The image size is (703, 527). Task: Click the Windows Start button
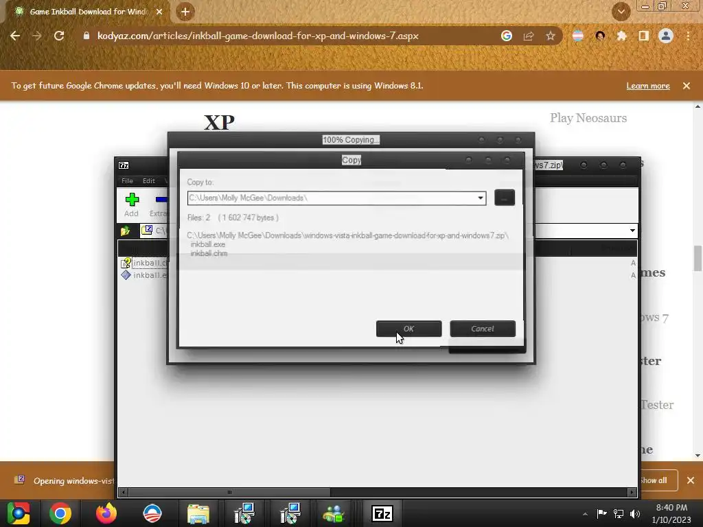coord(18,513)
